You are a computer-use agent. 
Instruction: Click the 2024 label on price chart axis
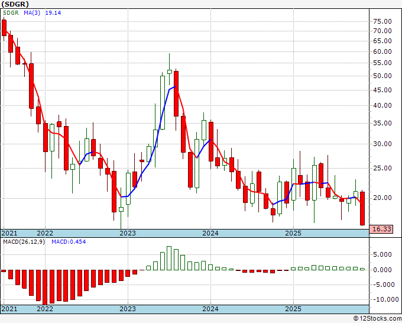210,233
